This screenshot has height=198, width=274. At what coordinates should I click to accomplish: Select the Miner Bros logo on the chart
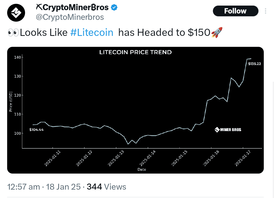tap(228, 129)
